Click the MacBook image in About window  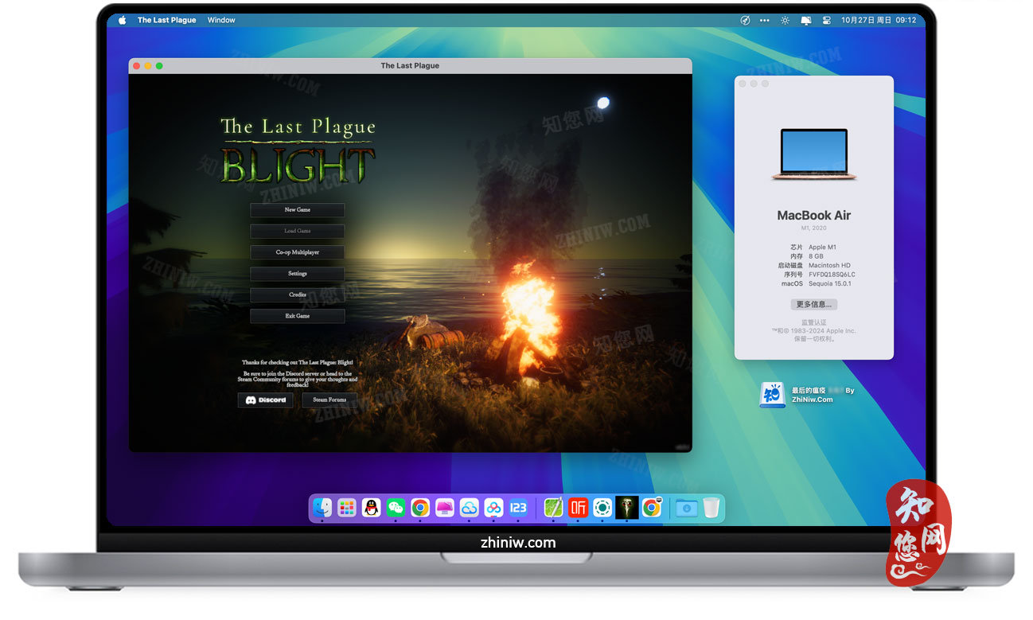(x=814, y=154)
